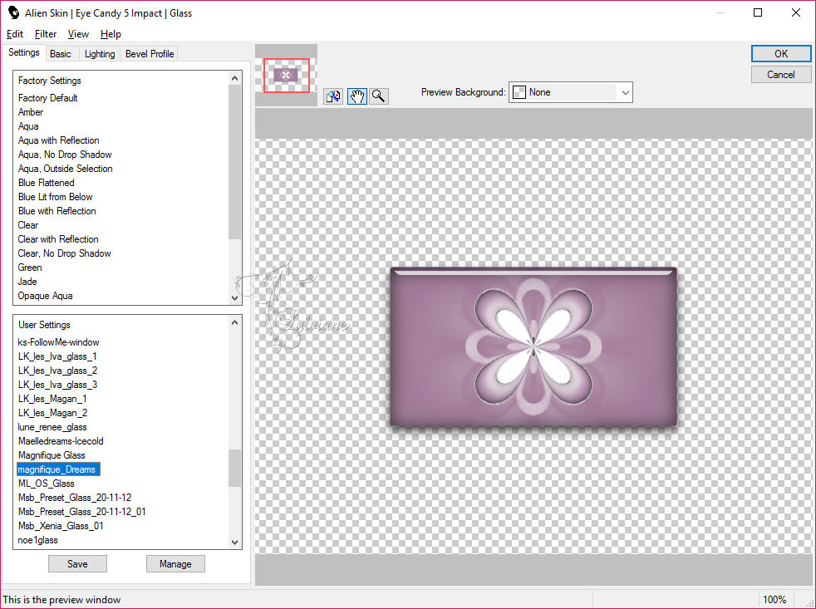Click Factory Settings list scroll-up arrow
816x609 pixels.
pos(234,78)
